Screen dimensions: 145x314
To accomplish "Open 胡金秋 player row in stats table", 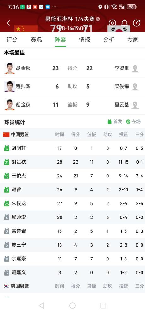I will (x=72, y=162).
